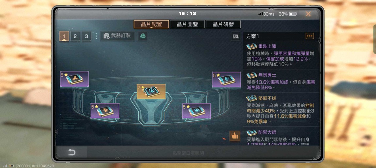Click the green triangle icon beside 武器訂製
Screen dimensions: 376x168
[143, 36]
